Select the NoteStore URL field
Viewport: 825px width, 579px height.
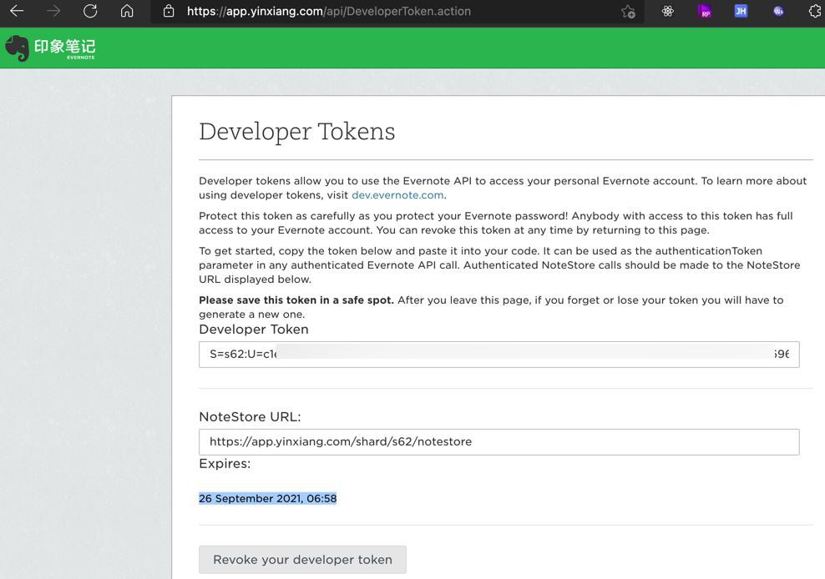(x=499, y=441)
